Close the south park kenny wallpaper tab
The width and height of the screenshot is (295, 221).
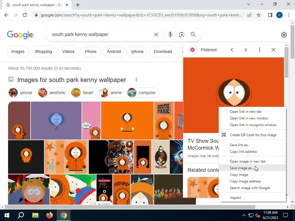coord(67,5)
